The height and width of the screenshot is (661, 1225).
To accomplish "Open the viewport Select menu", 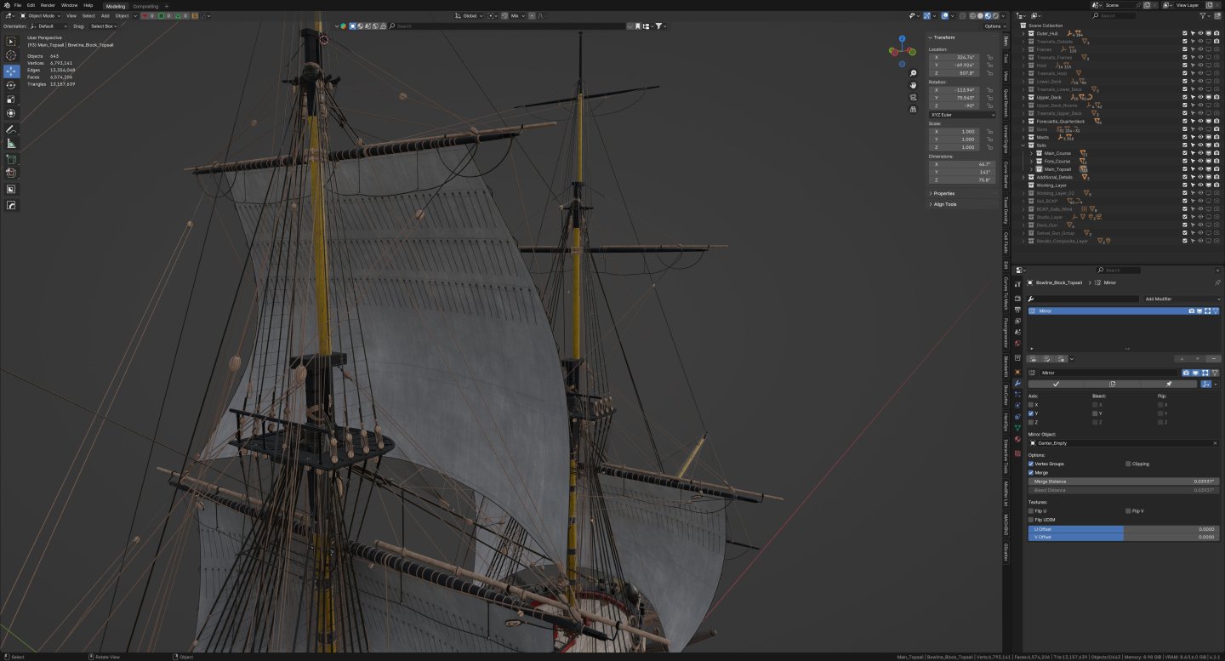I will pyautogui.click(x=88, y=15).
